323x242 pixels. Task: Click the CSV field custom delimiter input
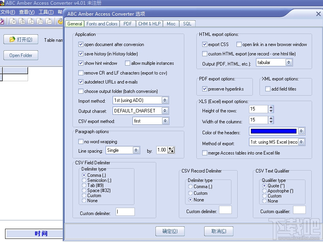[x=125, y=212]
